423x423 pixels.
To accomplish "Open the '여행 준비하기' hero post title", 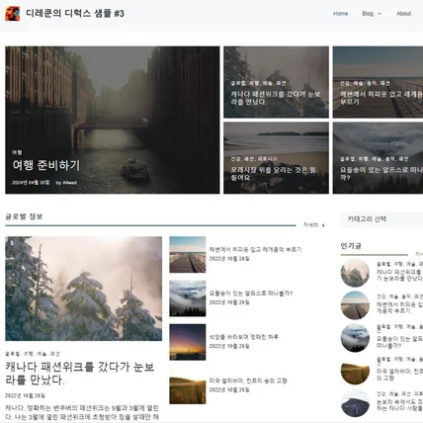I will [46, 165].
